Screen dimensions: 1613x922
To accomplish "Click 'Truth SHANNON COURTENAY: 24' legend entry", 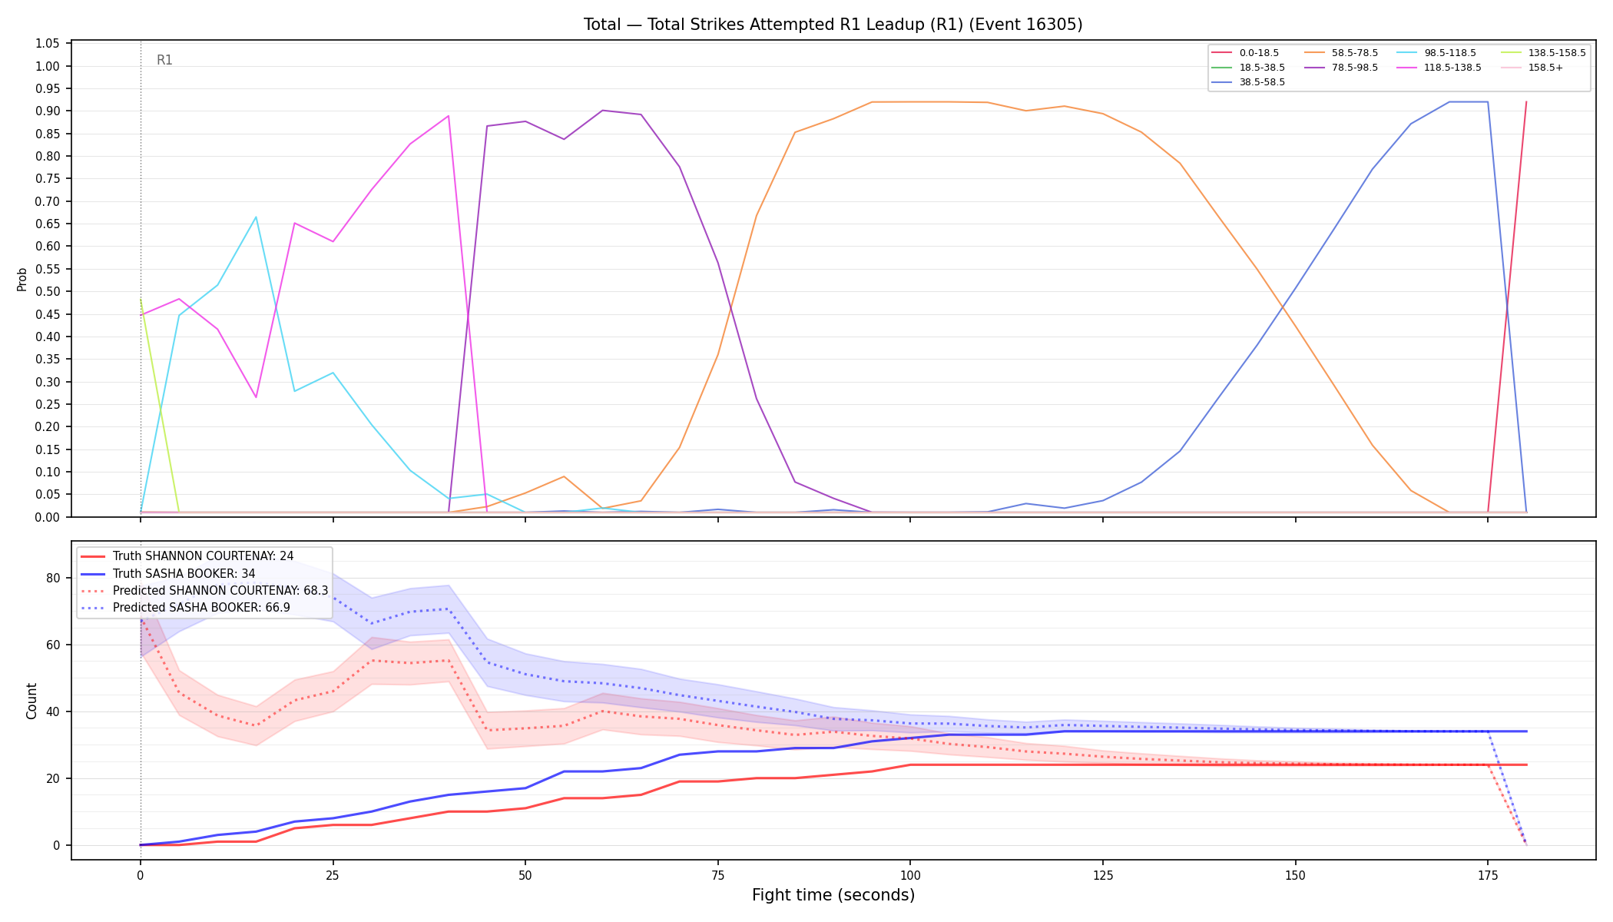I will click(x=203, y=556).
